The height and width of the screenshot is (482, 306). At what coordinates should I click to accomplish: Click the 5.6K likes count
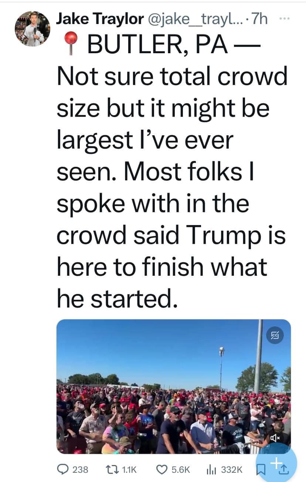(181, 470)
